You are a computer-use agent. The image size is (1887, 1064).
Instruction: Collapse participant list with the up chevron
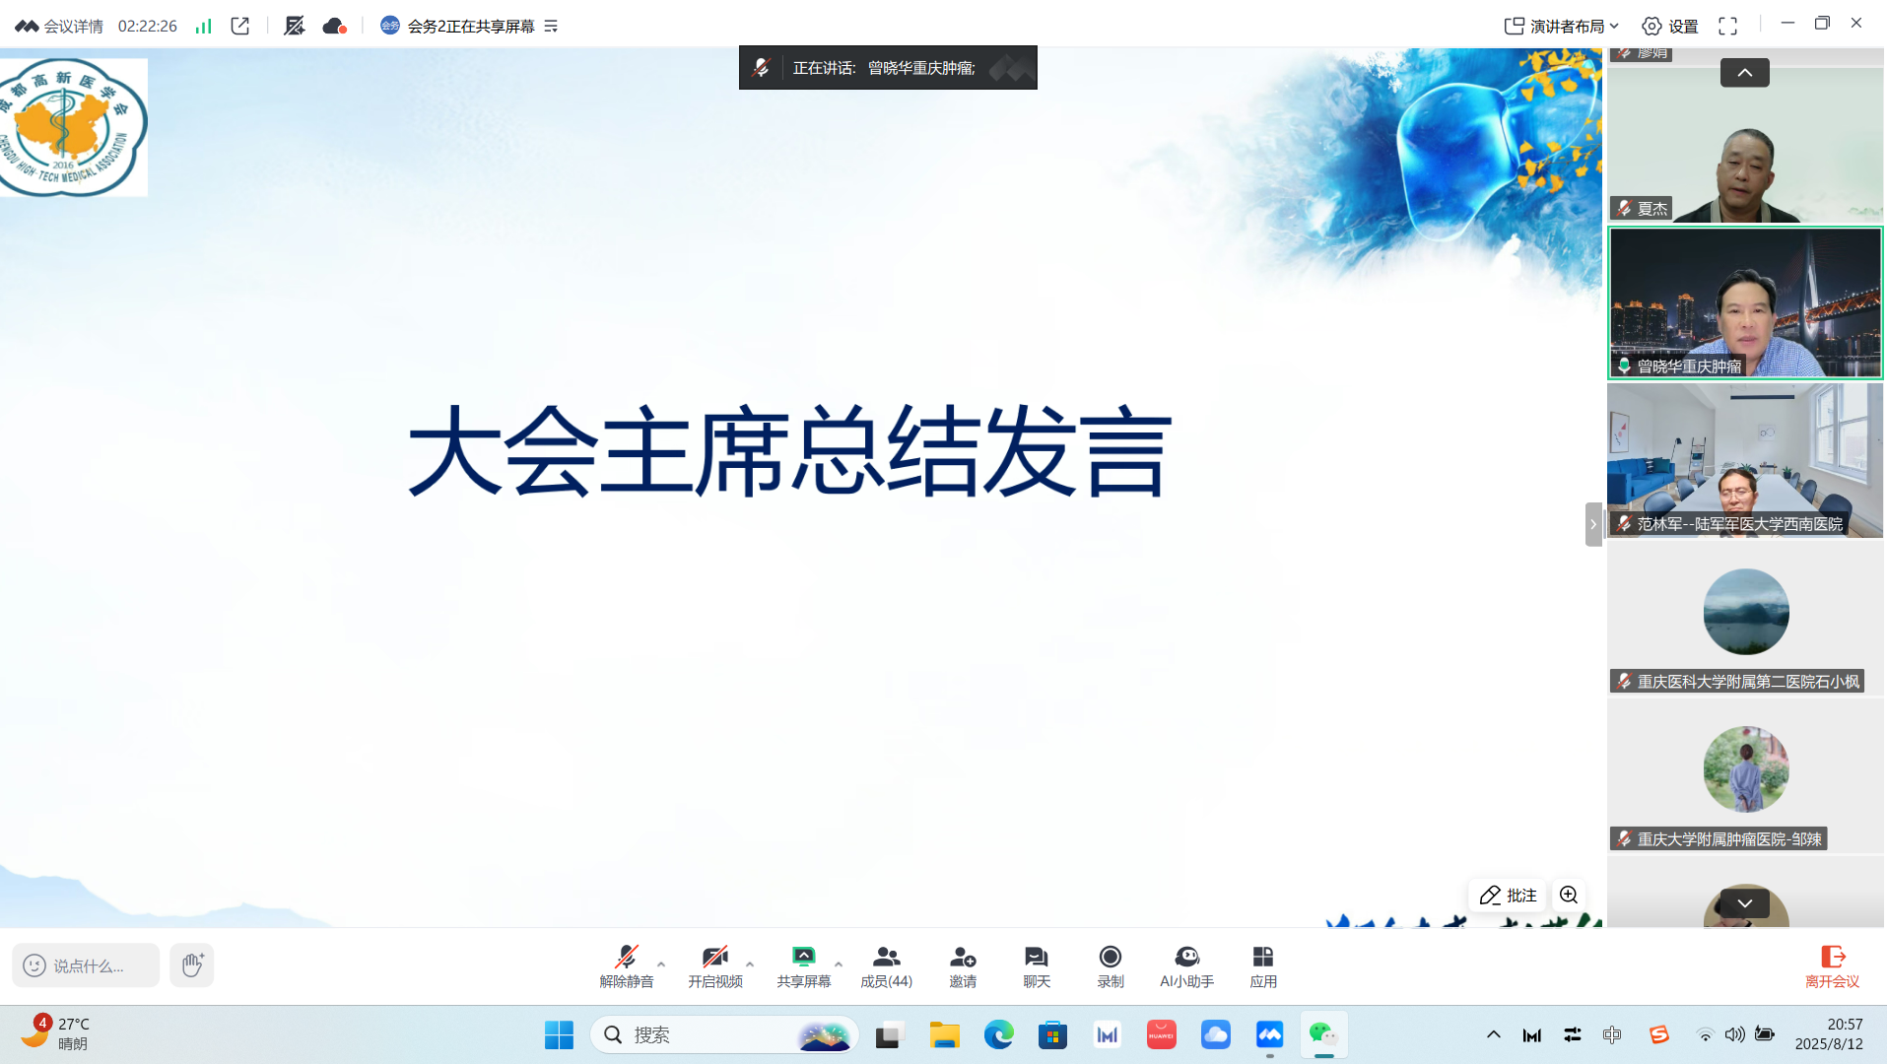1744,72
